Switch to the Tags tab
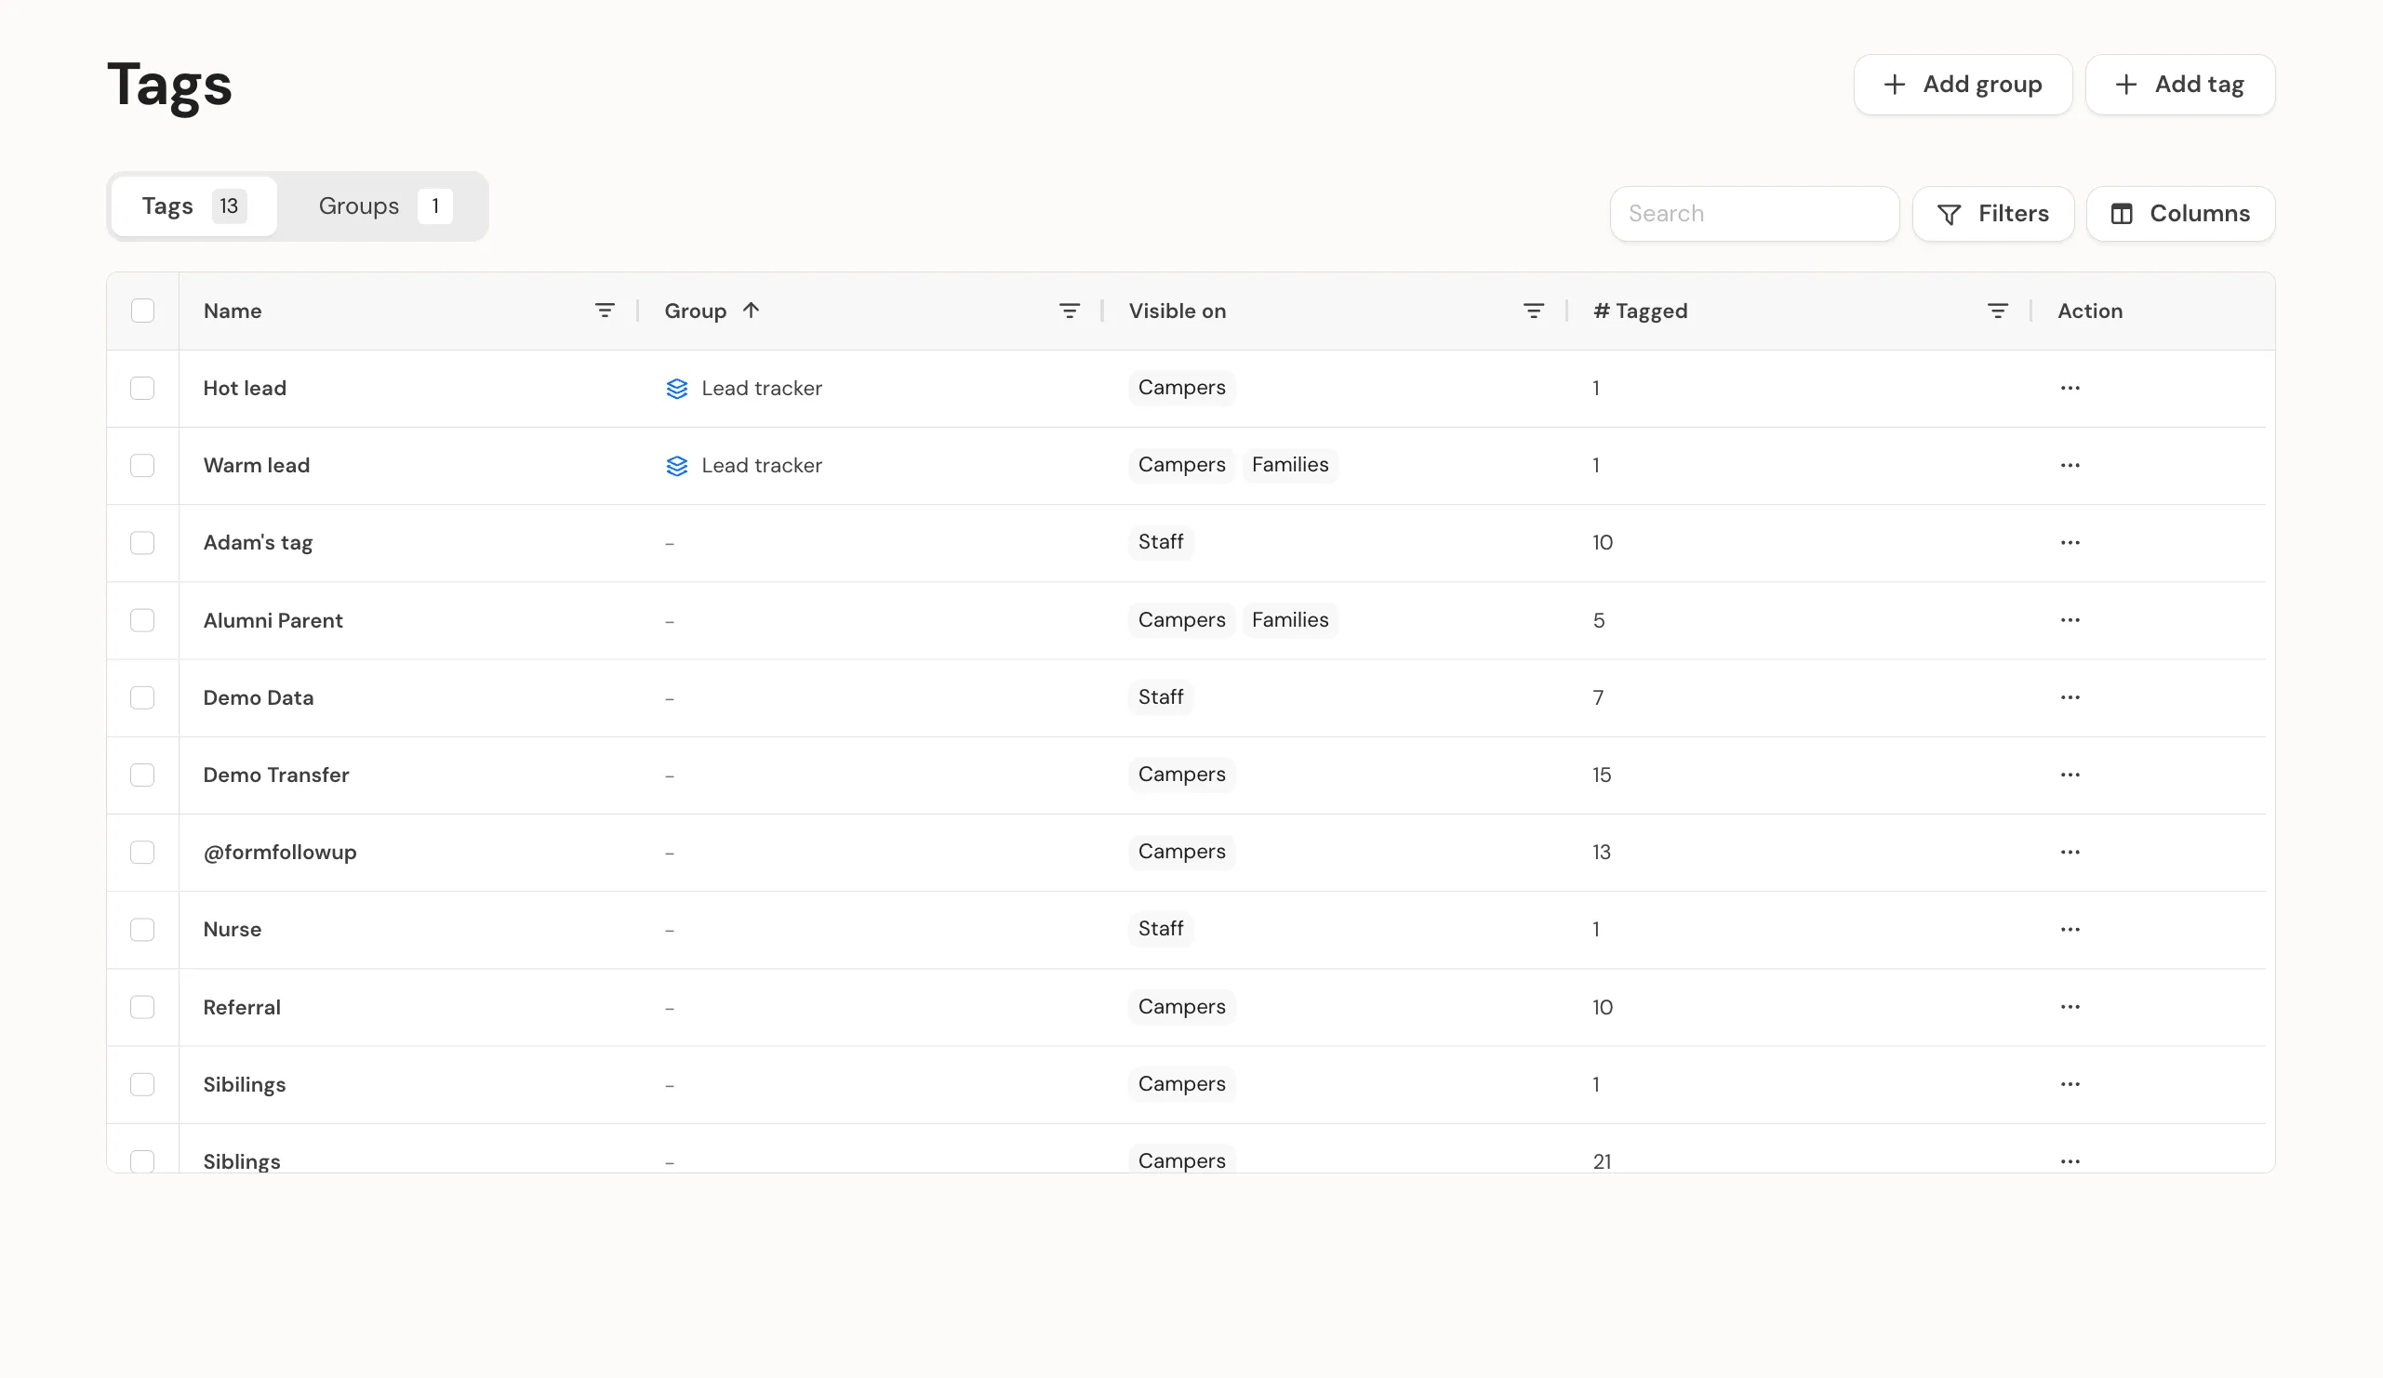 pos(193,206)
